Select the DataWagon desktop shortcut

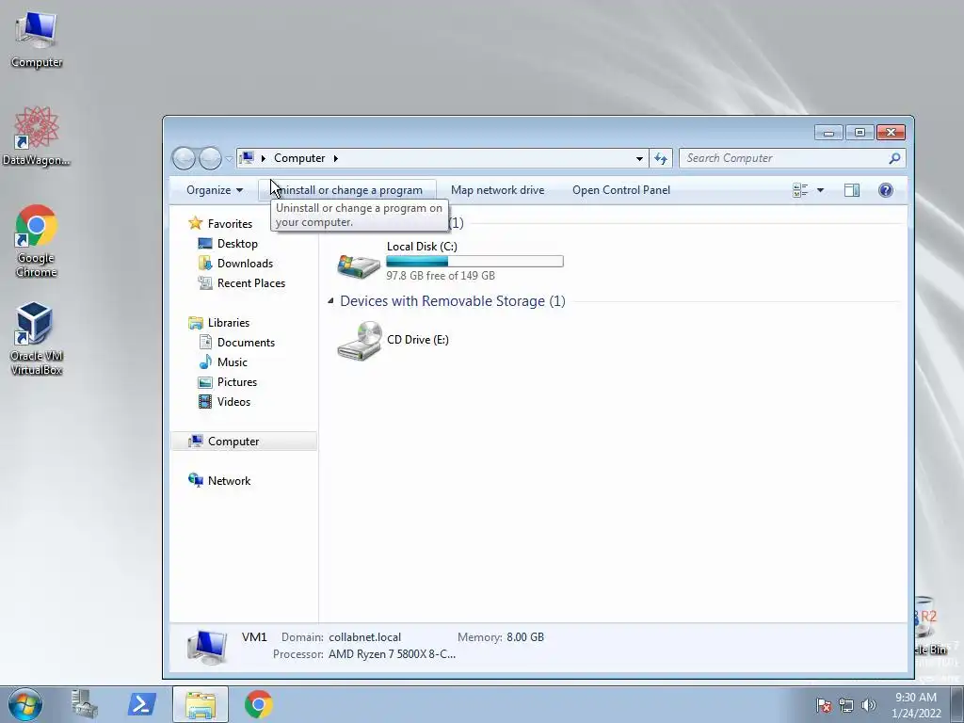tap(37, 137)
